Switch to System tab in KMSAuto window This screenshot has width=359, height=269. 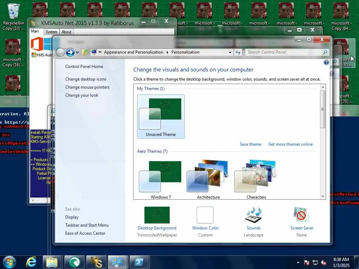[x=51, y=32]
